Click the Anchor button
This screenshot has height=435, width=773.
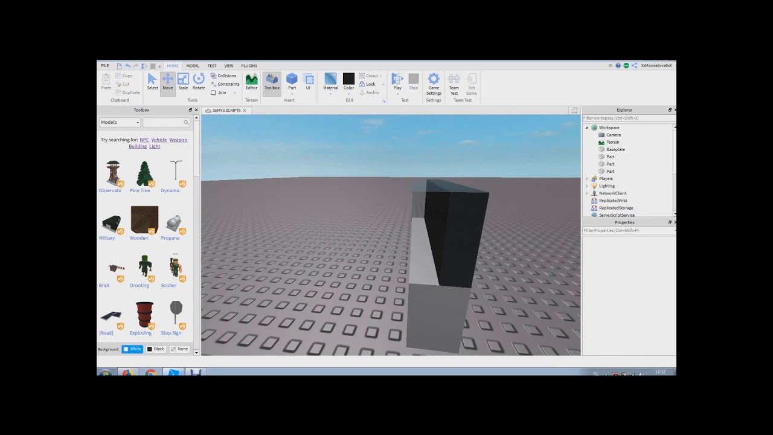pyautogui.click(x=370, y=92)
